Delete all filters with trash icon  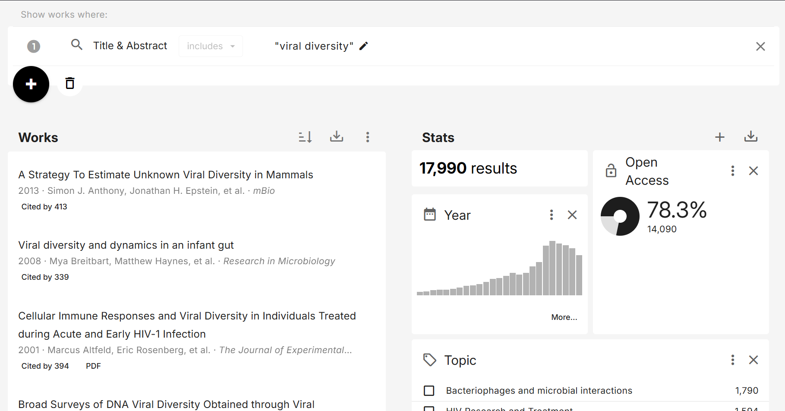coord(70,83)
